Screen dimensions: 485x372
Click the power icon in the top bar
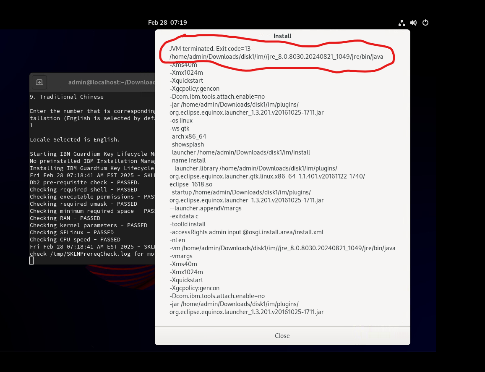coord(425,23)
